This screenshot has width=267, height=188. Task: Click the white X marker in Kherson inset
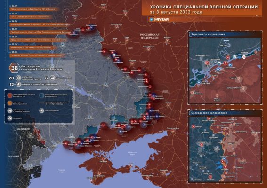pyautogui.click(x=243, y=57)
